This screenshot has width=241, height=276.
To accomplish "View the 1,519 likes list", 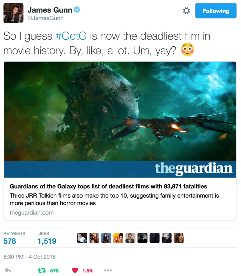I will [47, 238].
